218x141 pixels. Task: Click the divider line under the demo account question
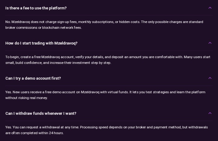pyautogui.click(x=109, y=85)
